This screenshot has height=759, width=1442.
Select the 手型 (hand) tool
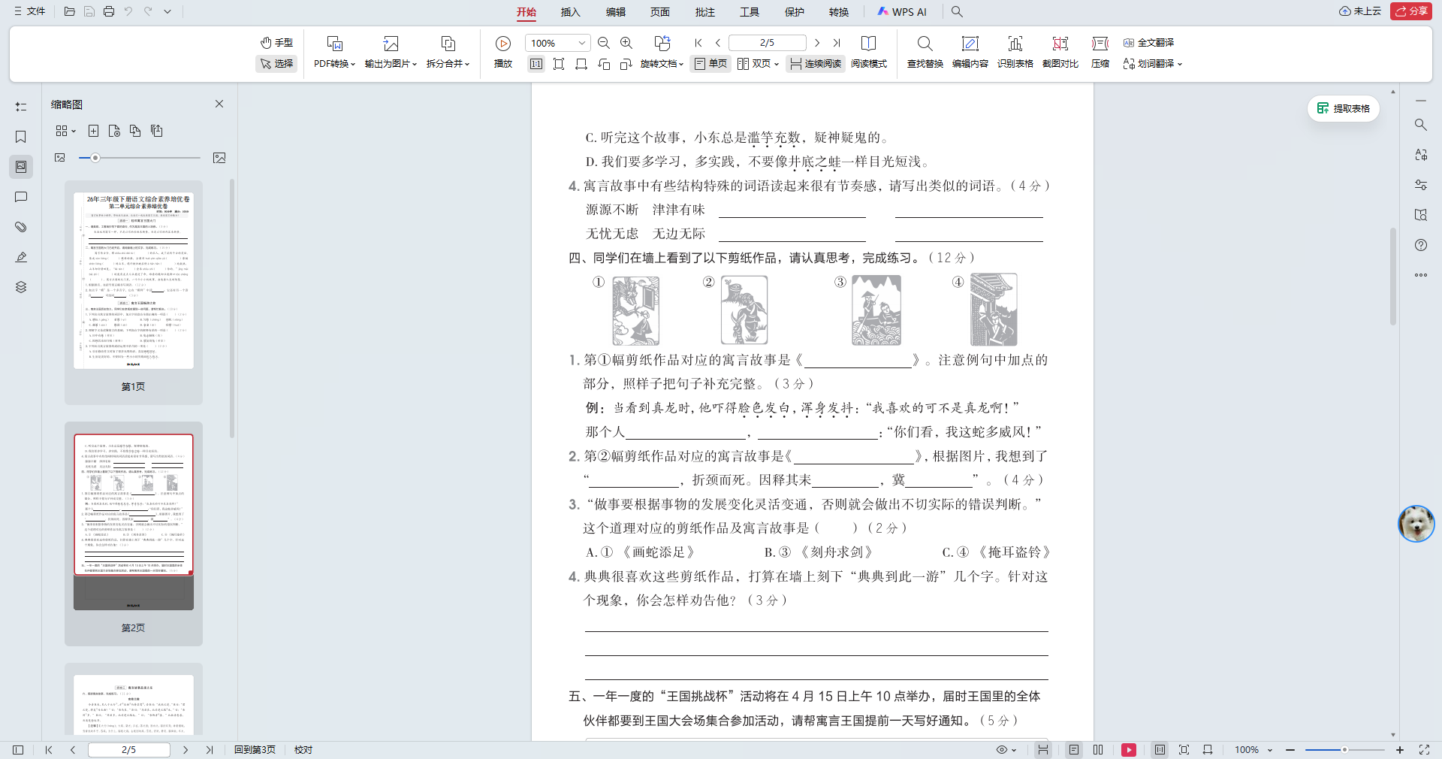276,43
